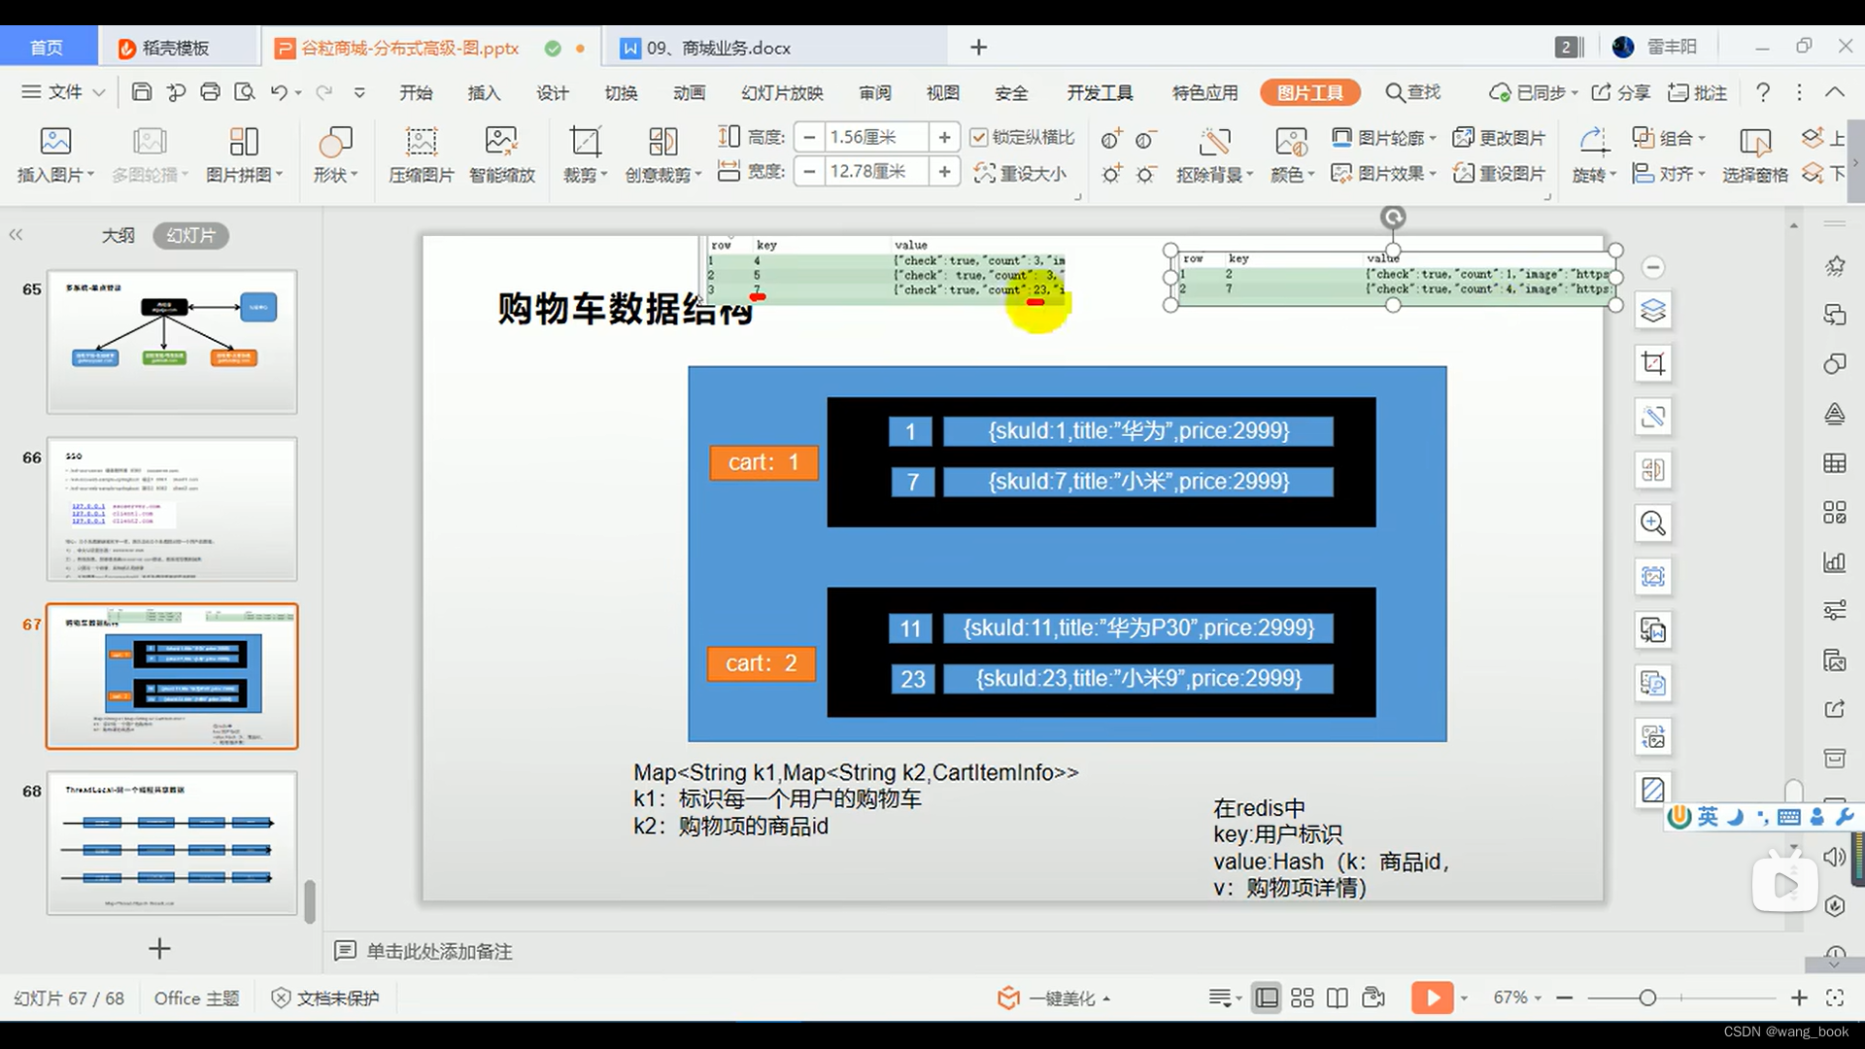Expand the 文件 menu dropdown arrow
Screen dimensions: 1865x1049
click(98, 92)
